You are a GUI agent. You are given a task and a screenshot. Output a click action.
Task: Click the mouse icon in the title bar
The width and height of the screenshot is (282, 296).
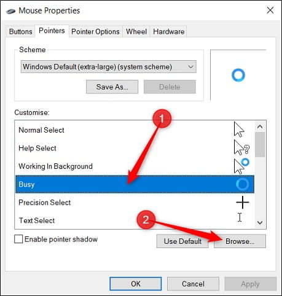10,11
